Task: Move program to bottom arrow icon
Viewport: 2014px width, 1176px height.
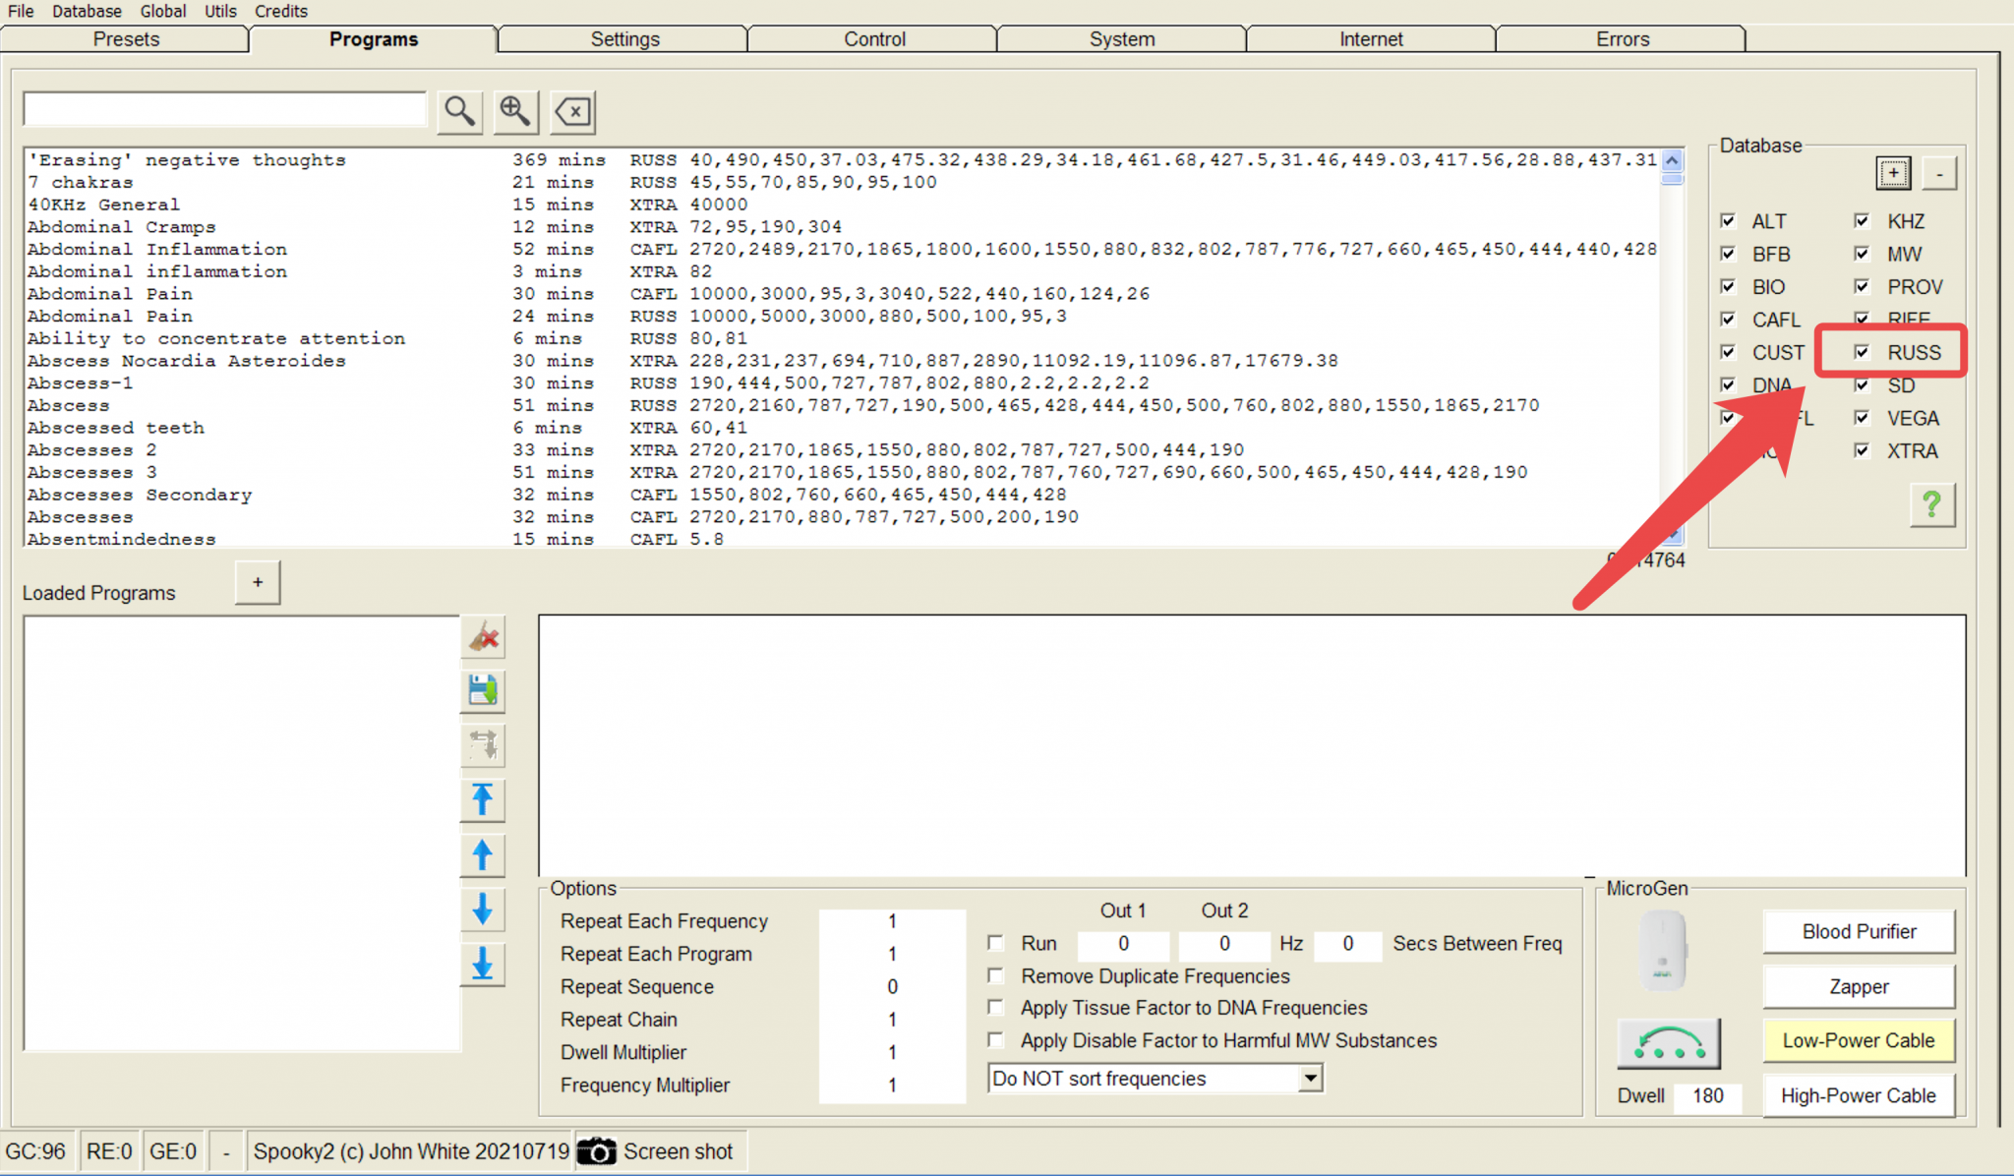Action: pyautogui.click(x=483, y=965)
